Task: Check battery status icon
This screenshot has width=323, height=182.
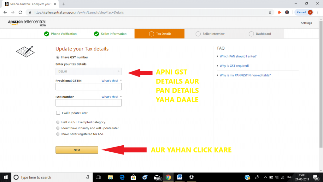Action: (x=271, y=177)
